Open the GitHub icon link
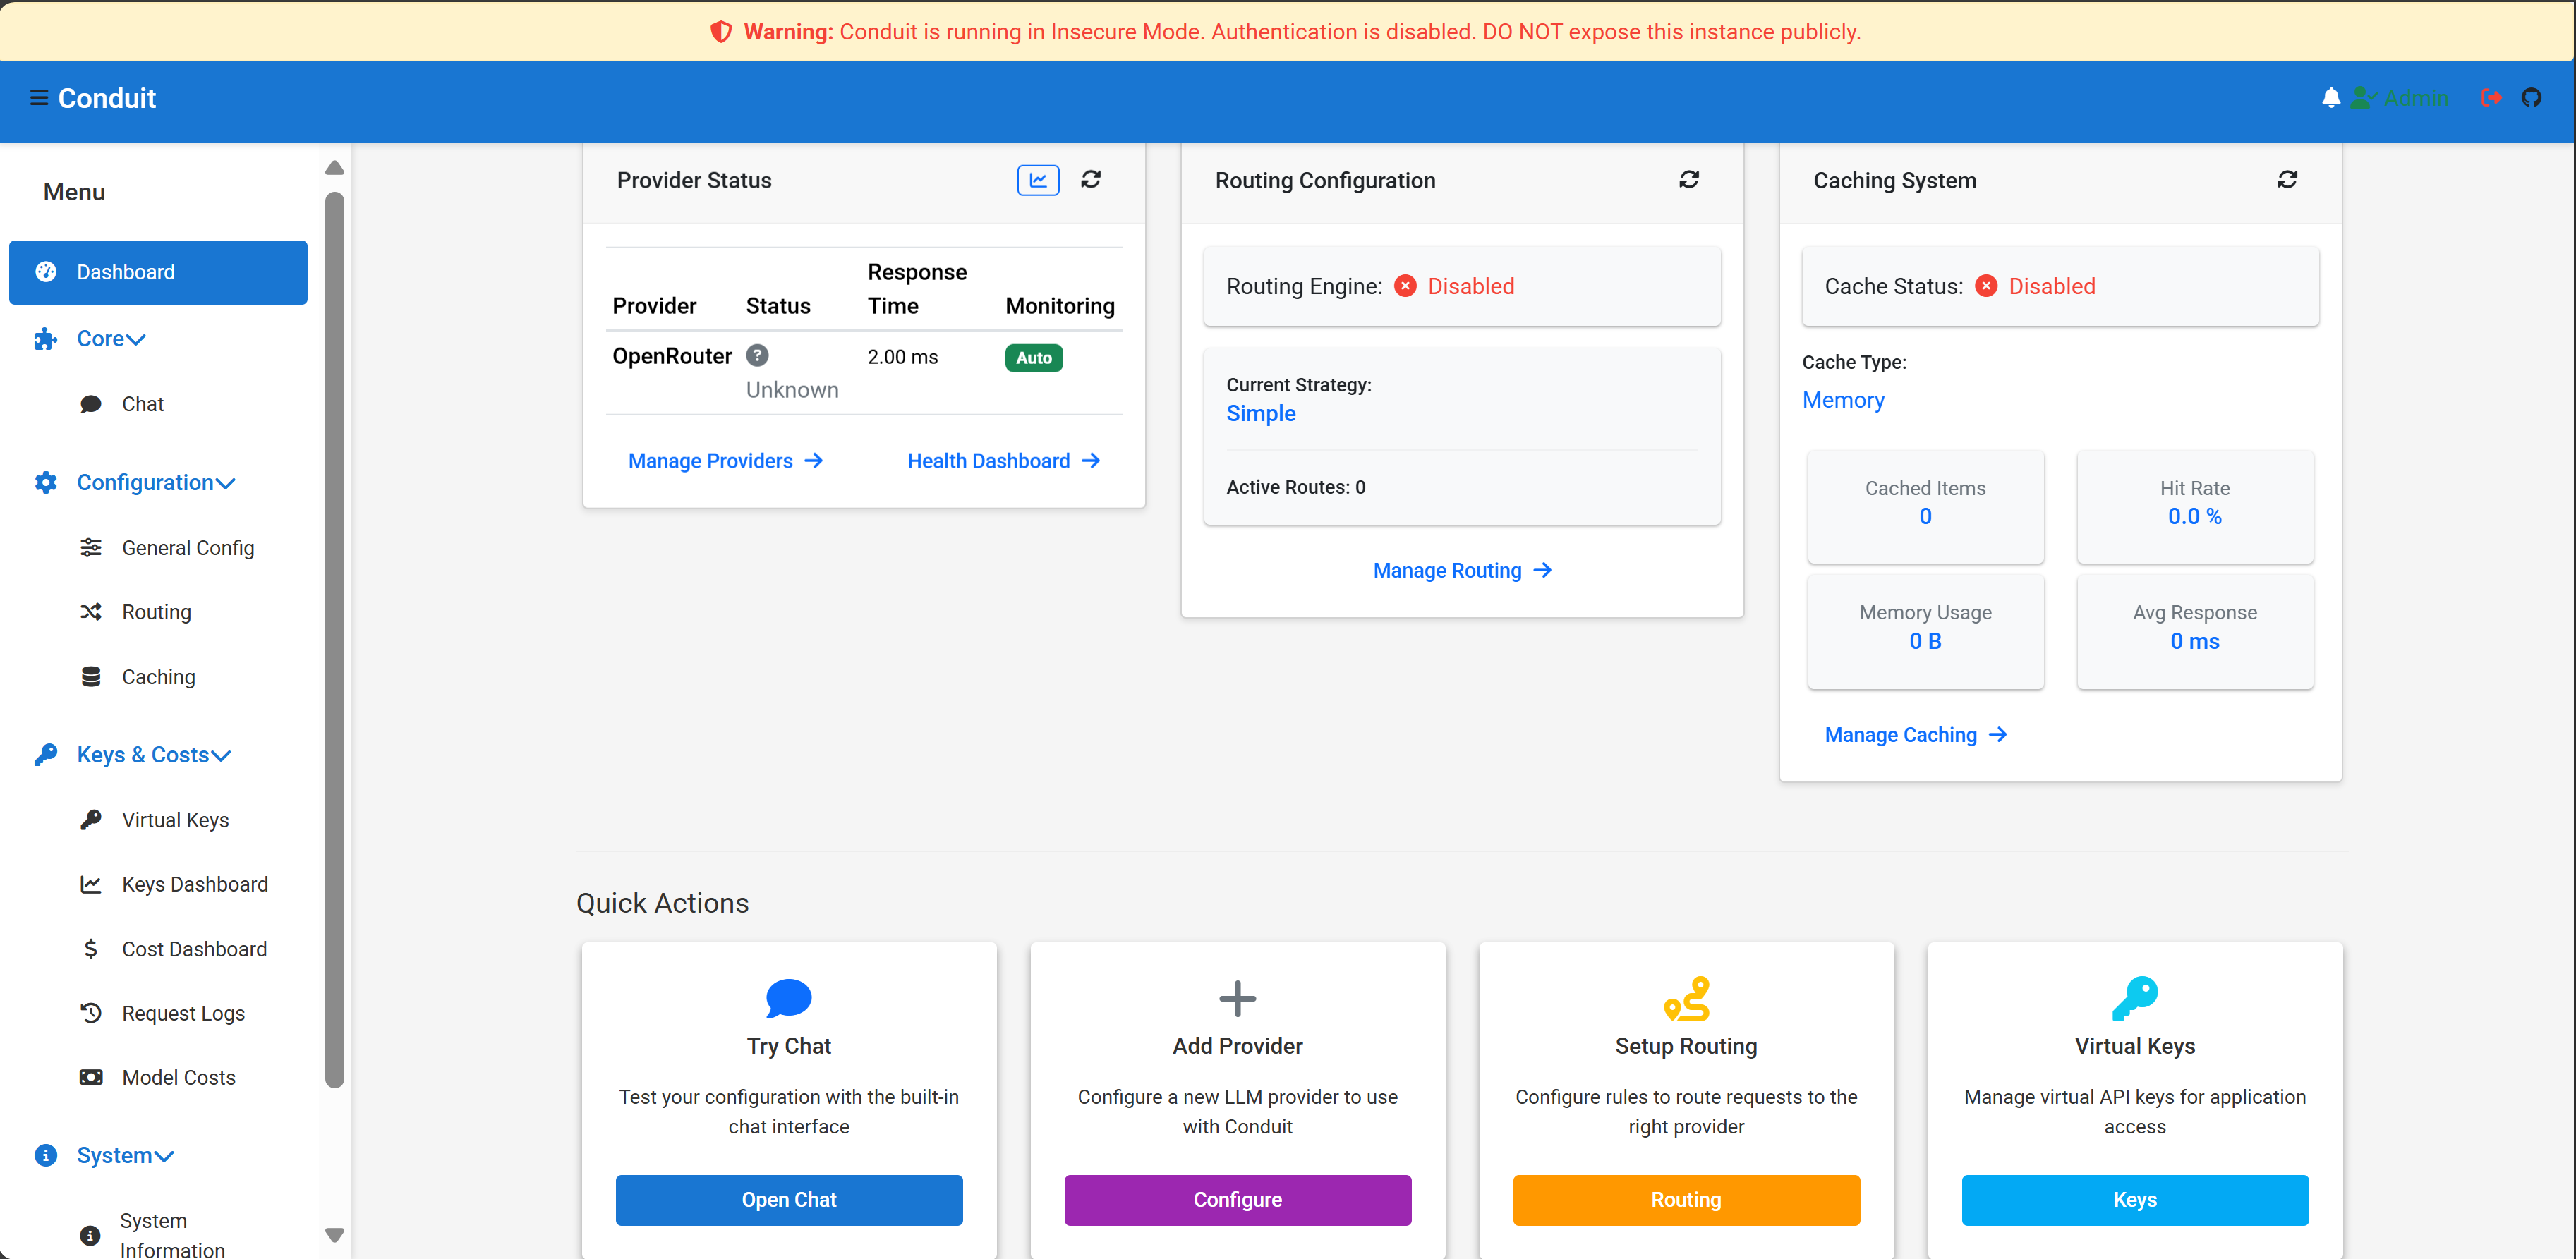2576x1259 pixels. click(2530, 97)
